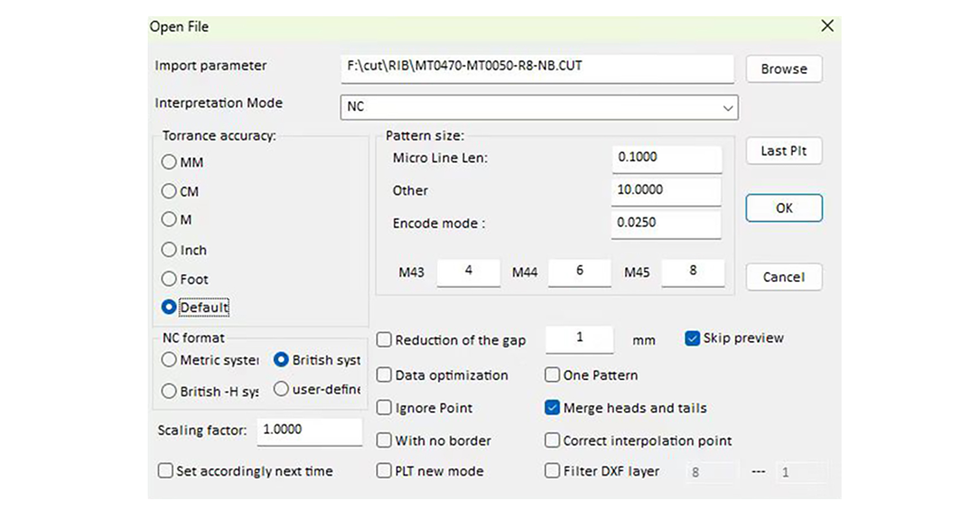The image size is (971, 508).
Task: Click the Other value field
Action: pyautogui.click(x=667, y=192)
